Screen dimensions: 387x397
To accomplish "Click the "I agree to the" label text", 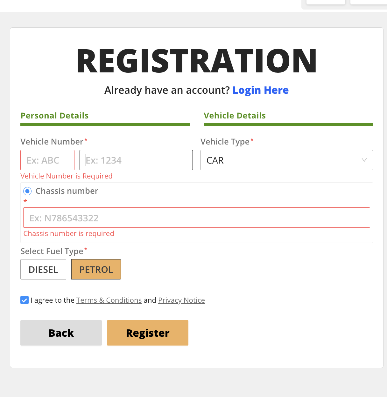I will pyautogui.click(x=53, y=300).
